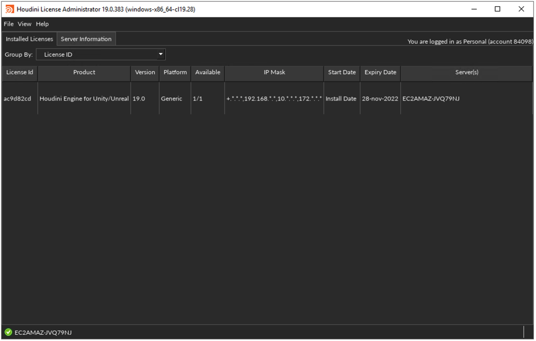Sort by the Version column header
Viewport: 536px width, 341px height.
tap(145, 72)
